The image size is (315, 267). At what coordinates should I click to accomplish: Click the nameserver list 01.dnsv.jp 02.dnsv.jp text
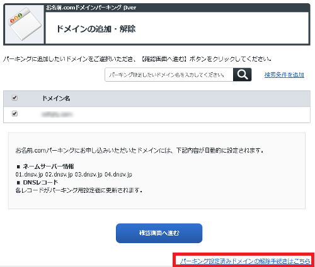[x=74, y=175]
